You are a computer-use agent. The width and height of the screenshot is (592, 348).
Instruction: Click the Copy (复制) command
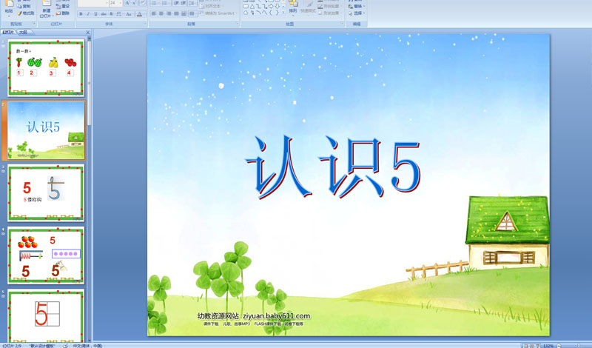pos(24,6)
